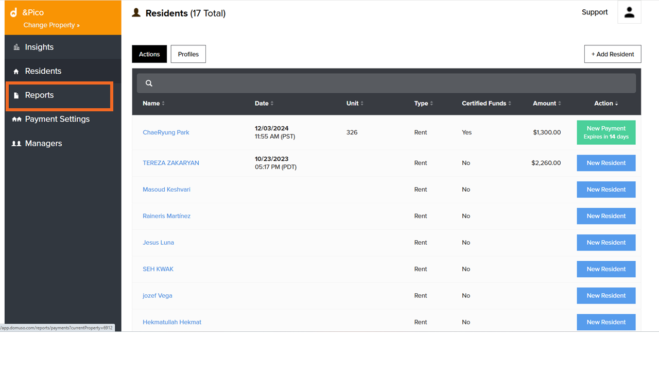Sort table by Name column
Screen dimensions: 659x371
coord(153,104)
